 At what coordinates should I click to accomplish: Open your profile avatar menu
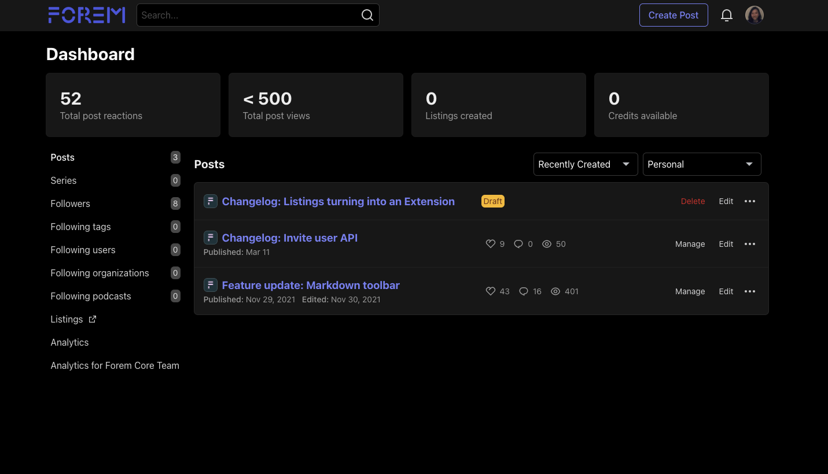[x=755, y=14]
